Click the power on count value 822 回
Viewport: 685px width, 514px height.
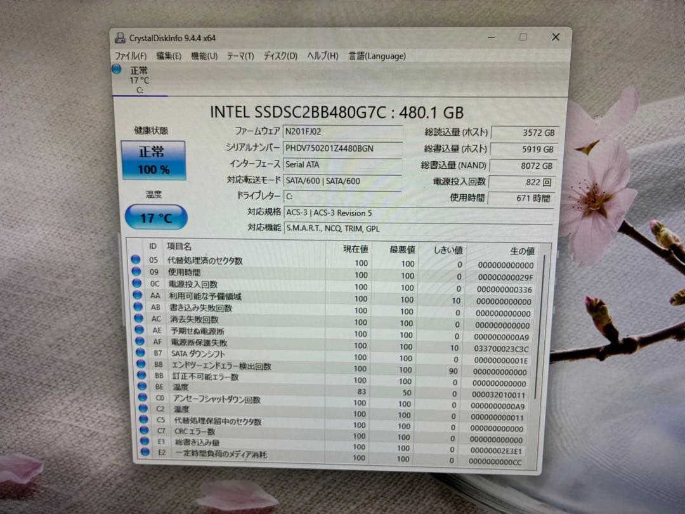tap(522, 182)
